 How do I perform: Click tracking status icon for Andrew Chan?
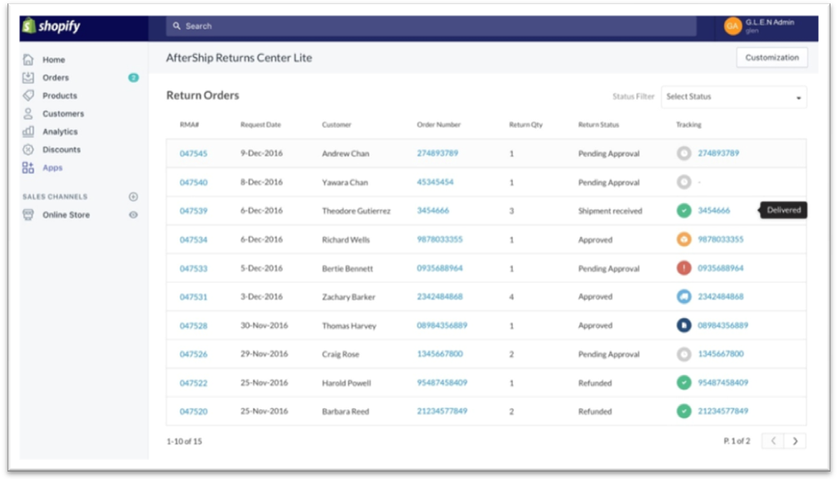(x=683, y=153)
